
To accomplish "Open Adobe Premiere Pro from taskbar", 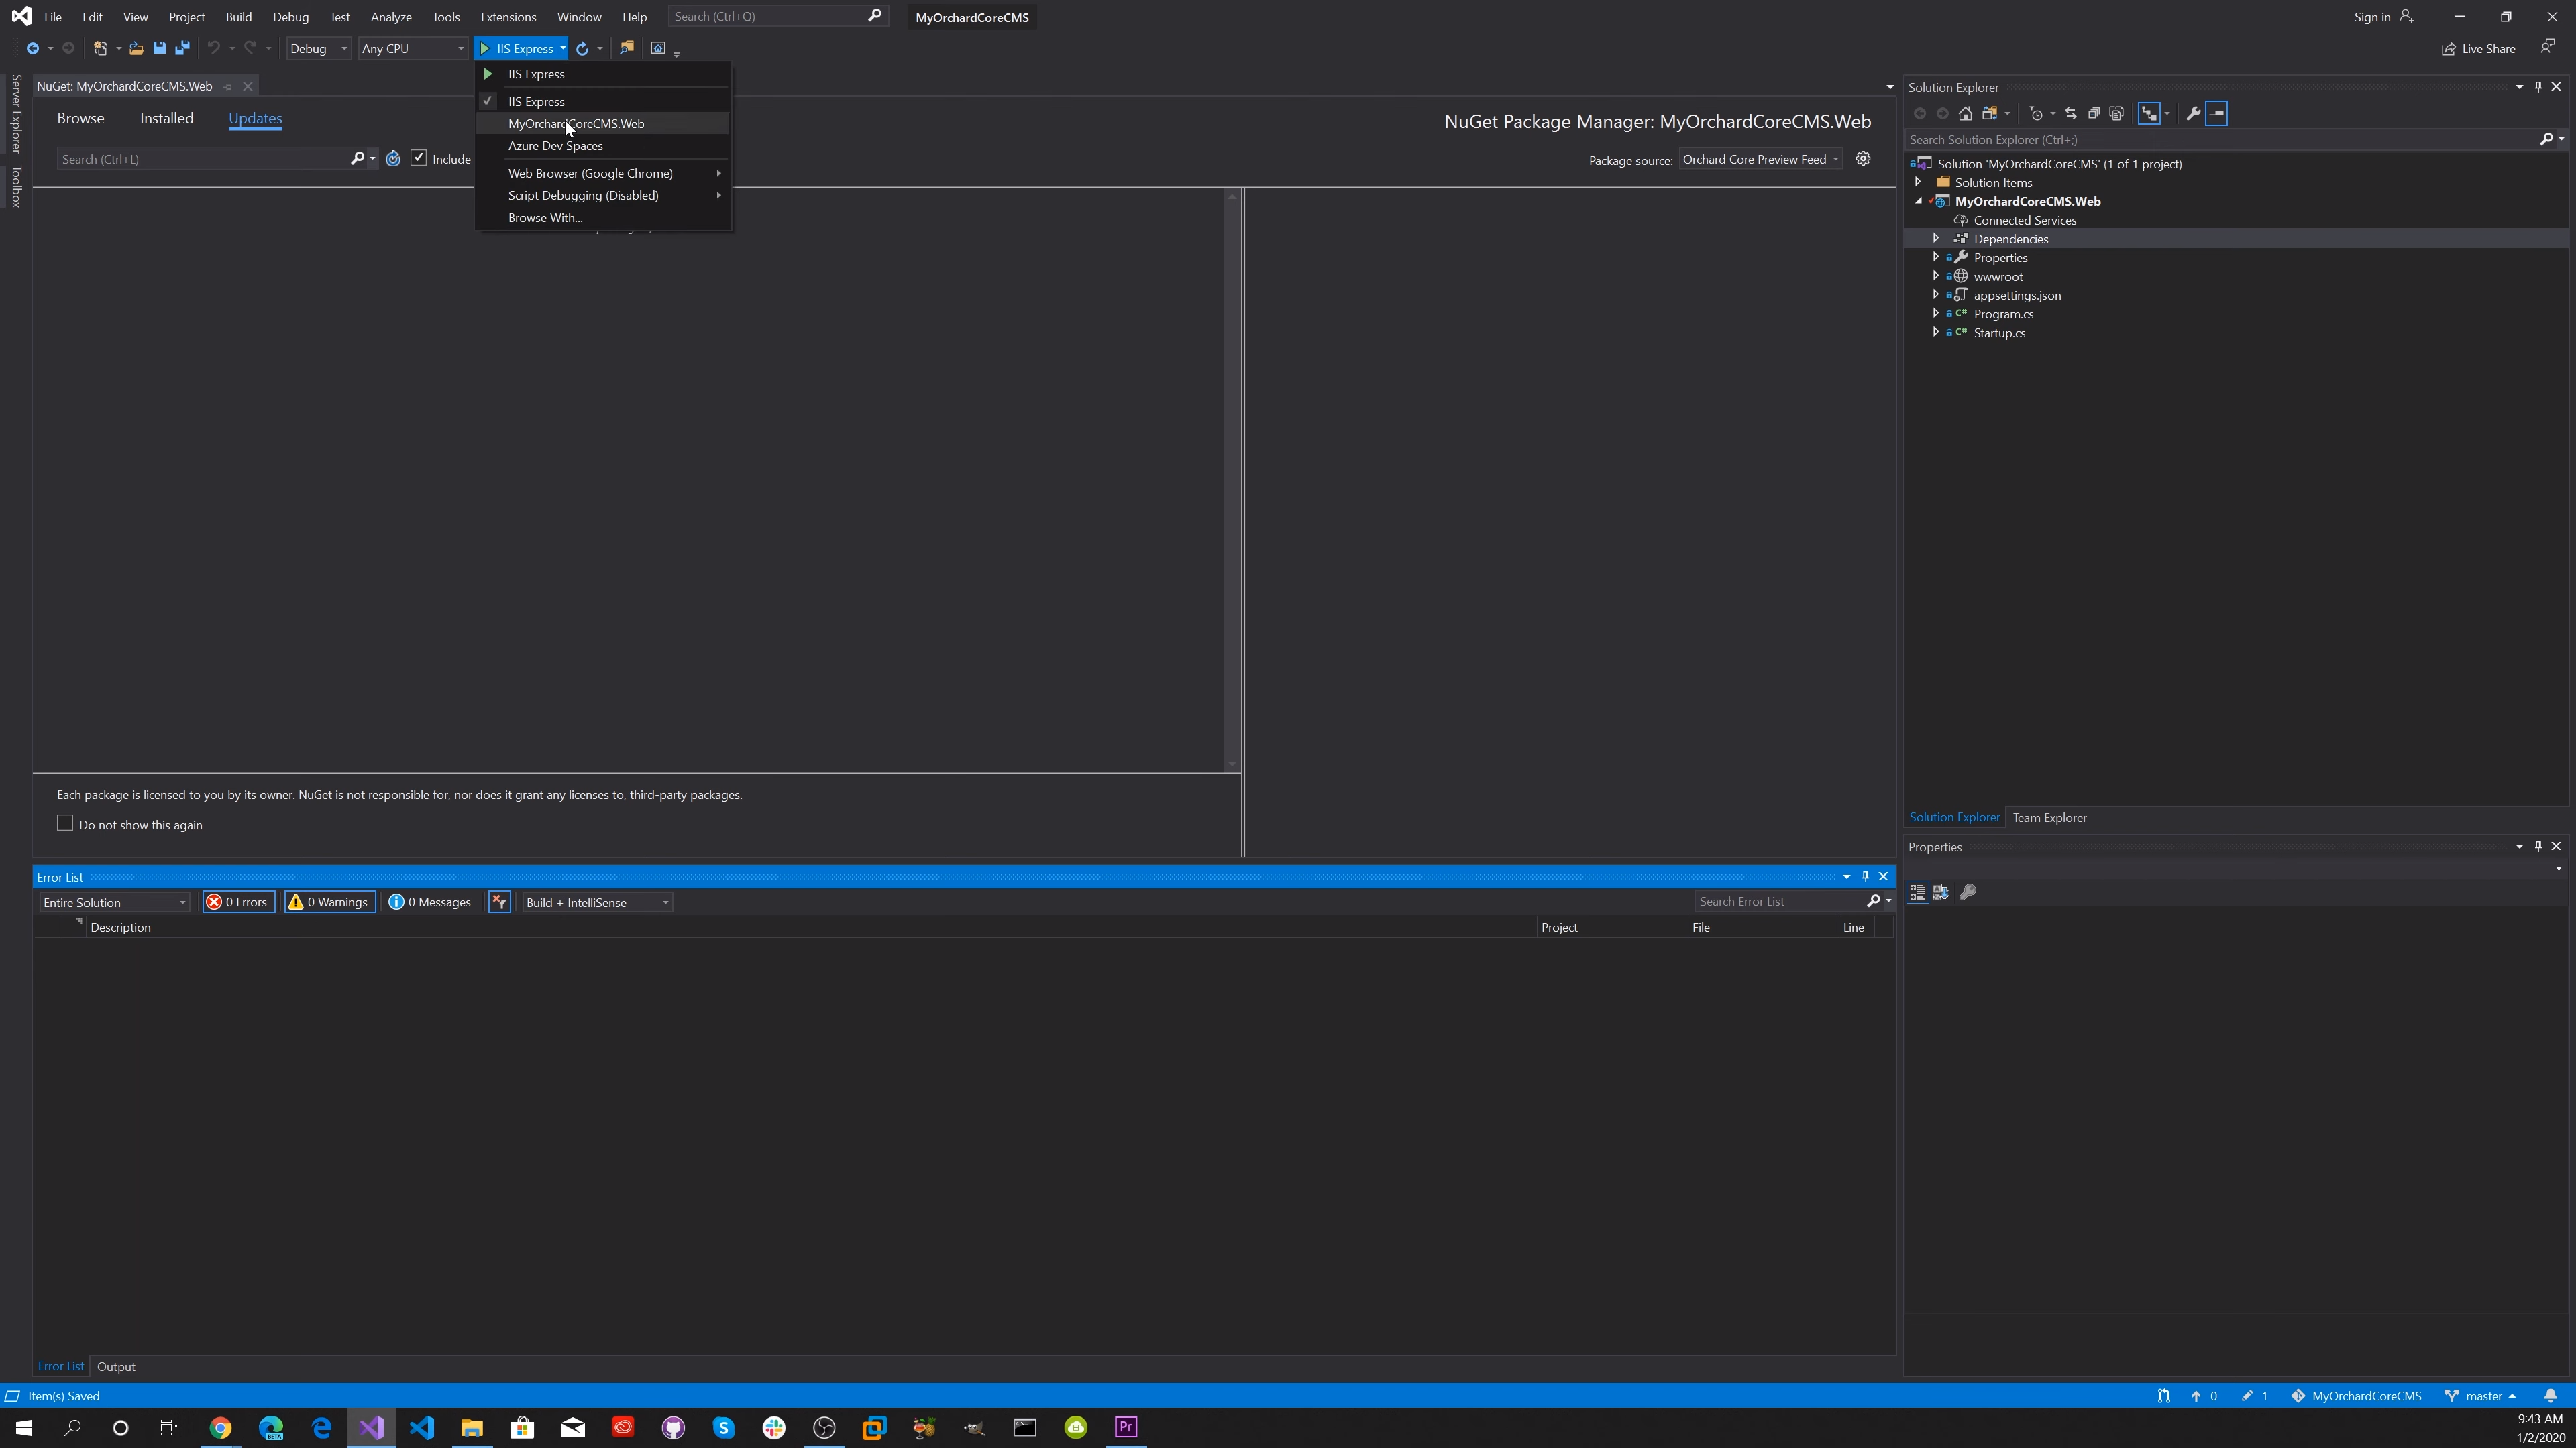I will pyautogui.click(x=1126, y=1427).
